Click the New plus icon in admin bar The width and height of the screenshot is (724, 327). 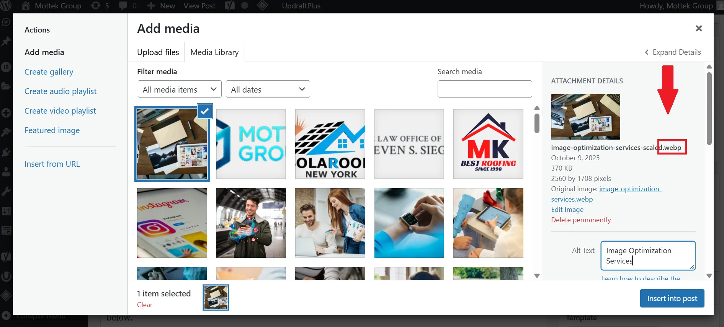pyautogui.click(x=151, y=6)
